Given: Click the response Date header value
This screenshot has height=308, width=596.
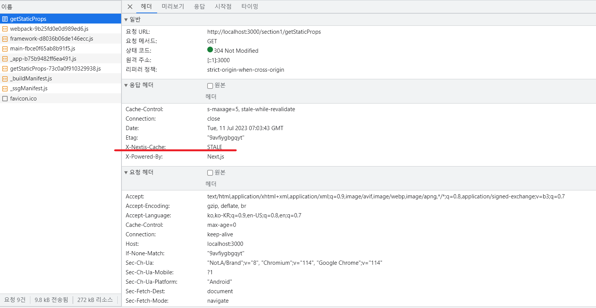Looking at the screenshot, I should pos(245,128).
